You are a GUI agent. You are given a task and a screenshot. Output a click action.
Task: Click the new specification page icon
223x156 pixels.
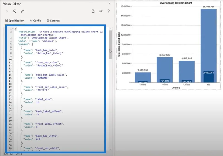93,11
